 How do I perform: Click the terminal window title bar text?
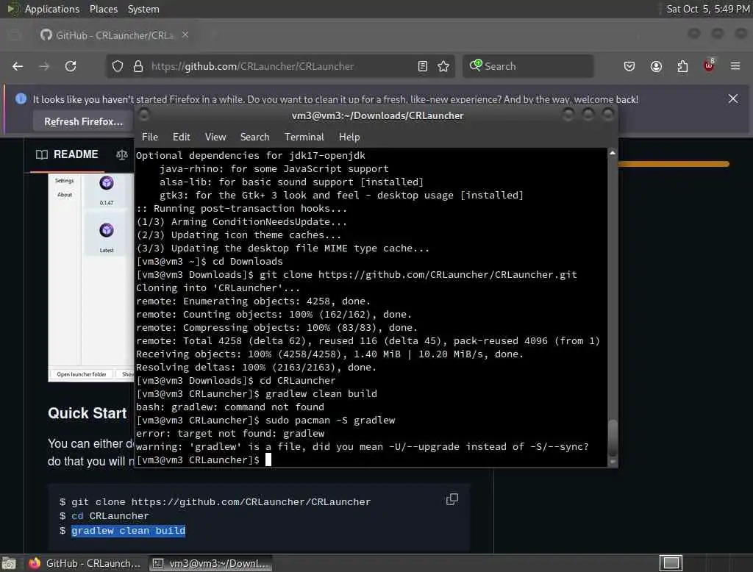(x=377, y=115)
